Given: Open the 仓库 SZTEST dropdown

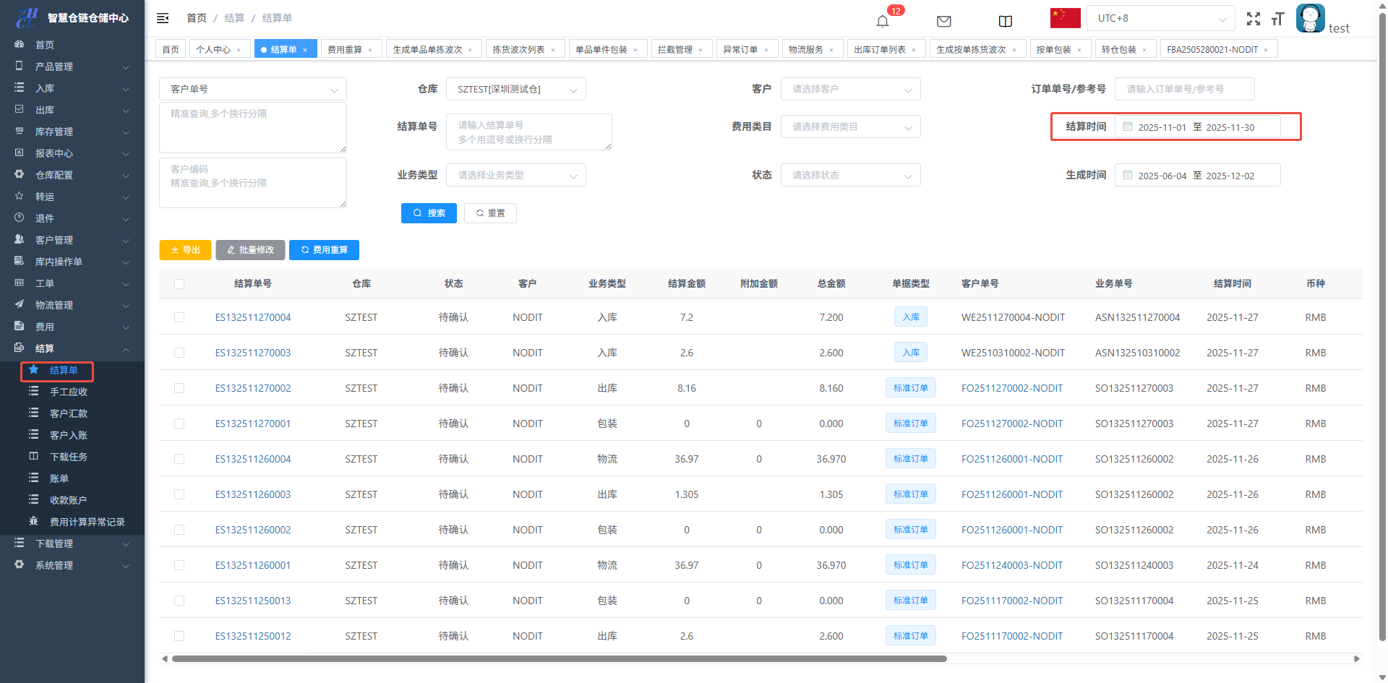Looking at the screenshot, I should pyautogui.click(x=515, y=90).
